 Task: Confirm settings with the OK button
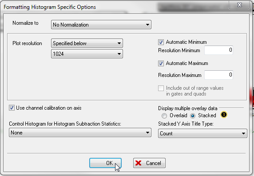click(105, 163)
